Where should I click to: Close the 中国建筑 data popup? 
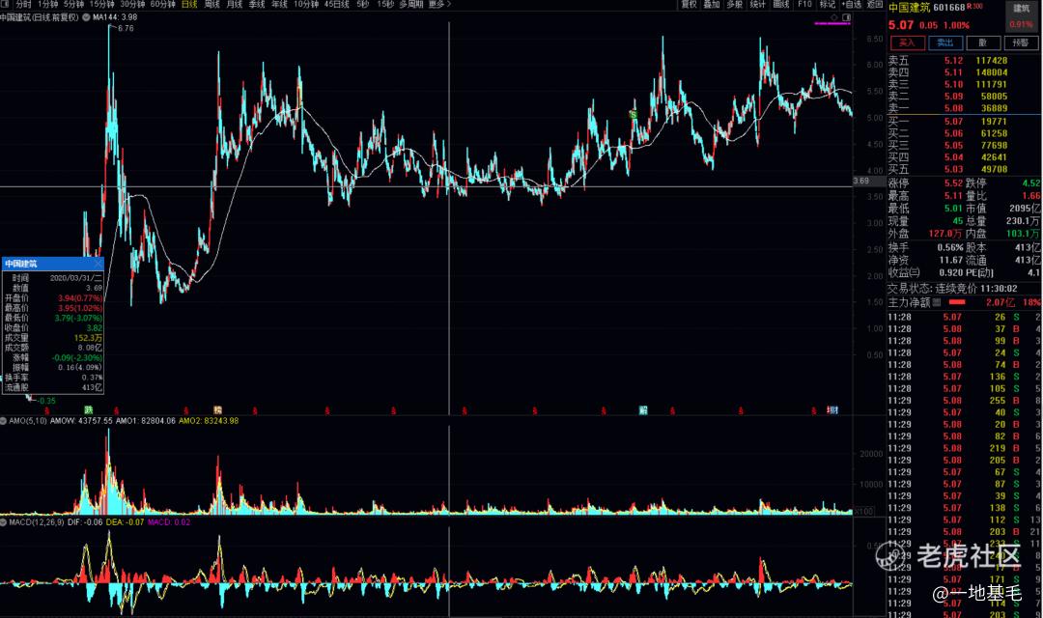pyautogui.click(x=98, y=264)
